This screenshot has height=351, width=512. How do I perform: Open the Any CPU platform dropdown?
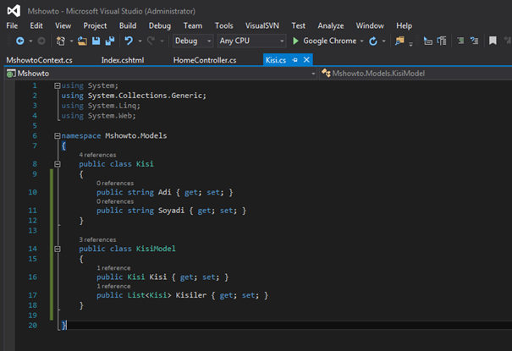click(x=251, y=41)
